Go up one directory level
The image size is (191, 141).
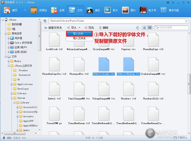pos(45,21)
